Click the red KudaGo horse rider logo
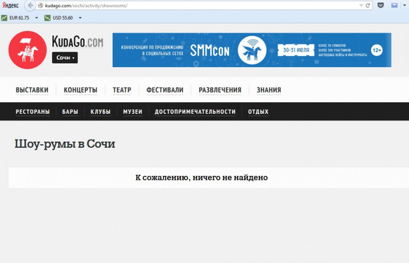 tap(27, 50)
